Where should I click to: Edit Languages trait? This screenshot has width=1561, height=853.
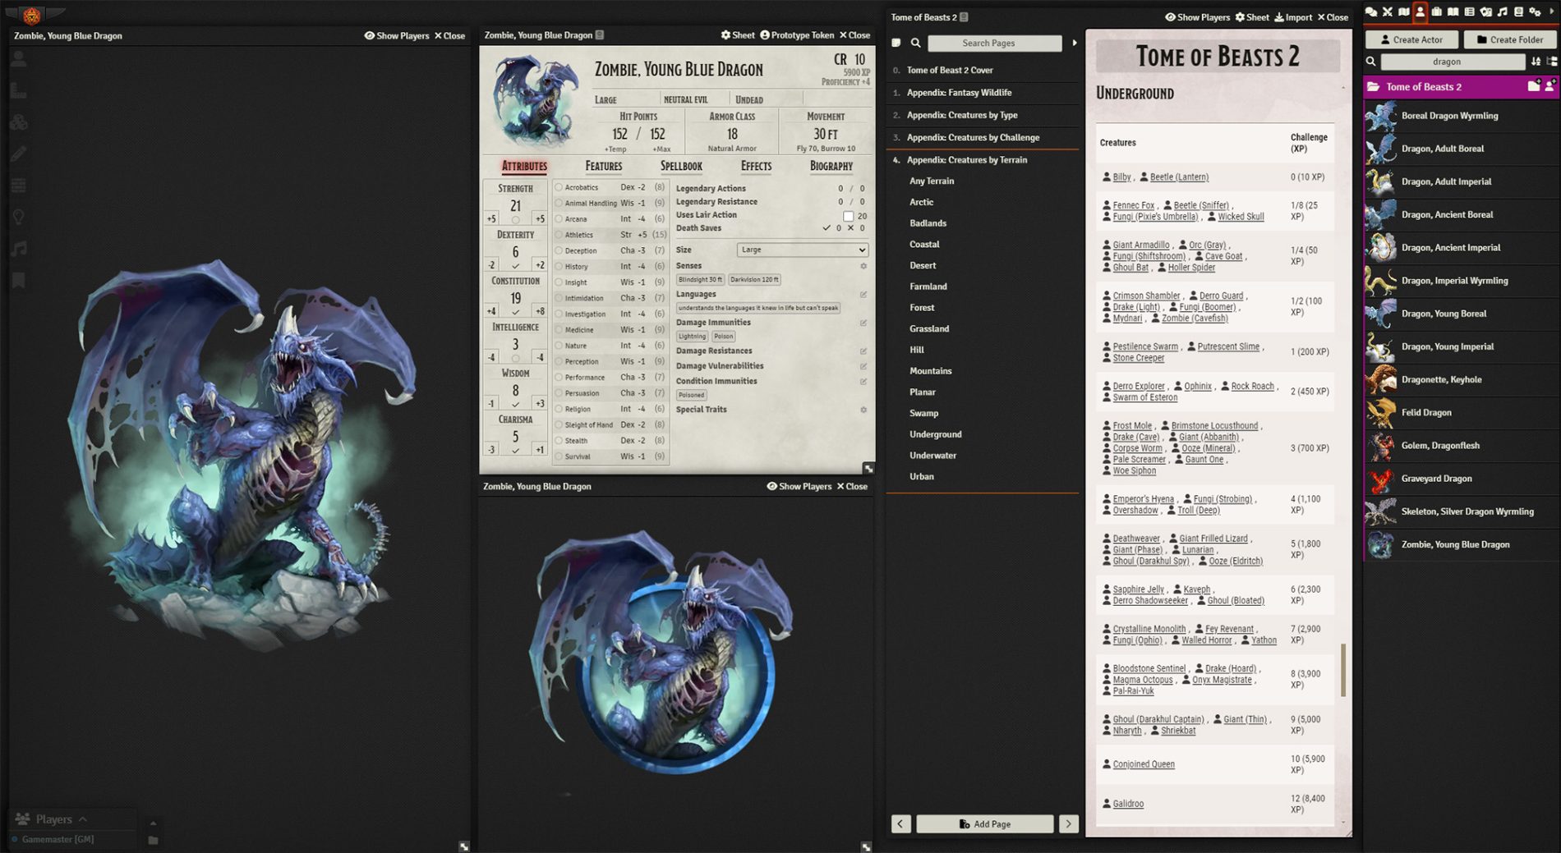point(863,295)
